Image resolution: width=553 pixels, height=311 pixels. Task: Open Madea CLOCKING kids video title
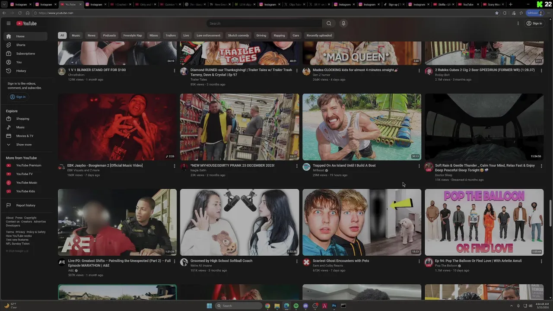pos(355,70)
